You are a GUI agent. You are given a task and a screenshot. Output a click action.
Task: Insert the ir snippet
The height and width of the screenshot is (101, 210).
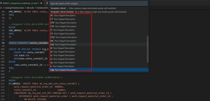pyautogui.click(x=99, y=66)
